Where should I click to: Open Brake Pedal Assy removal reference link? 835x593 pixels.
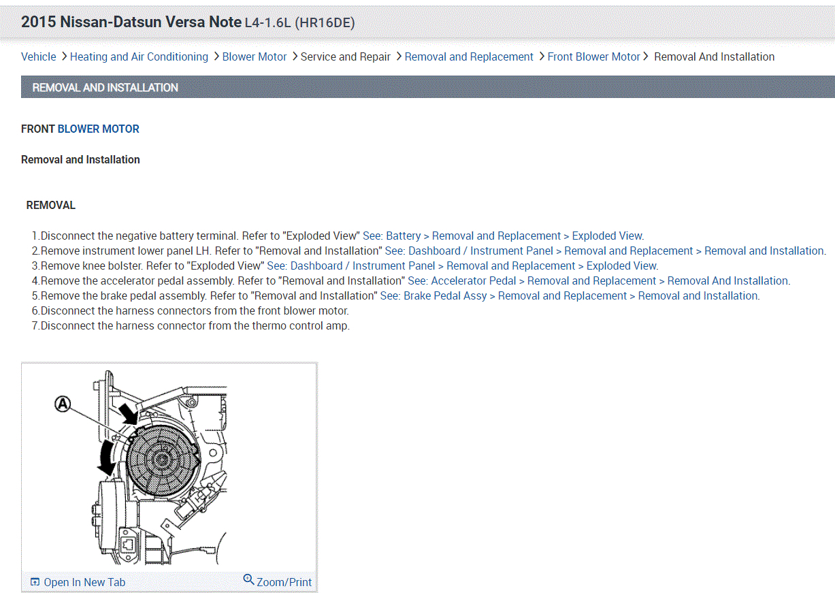570,296
